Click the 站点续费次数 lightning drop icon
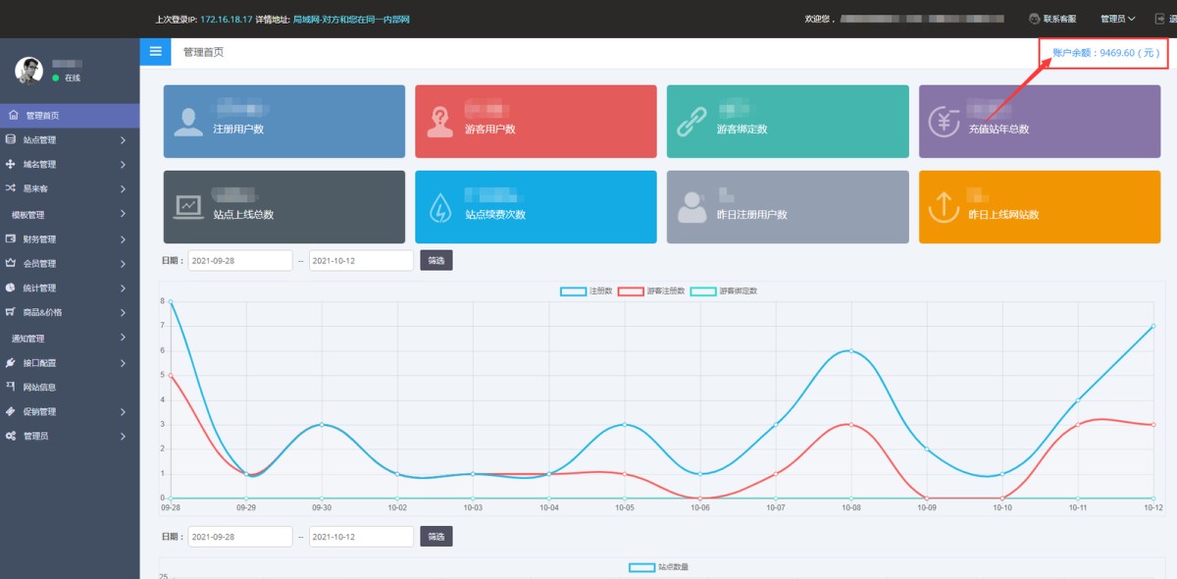Screen dimensions: 1177x579 (440, 207)
